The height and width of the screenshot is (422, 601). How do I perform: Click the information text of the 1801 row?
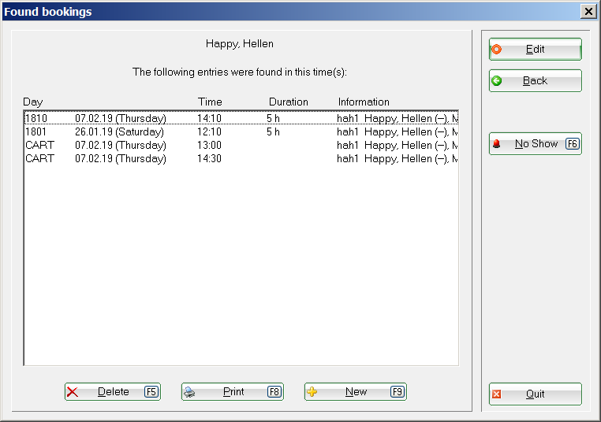point(398,131)
